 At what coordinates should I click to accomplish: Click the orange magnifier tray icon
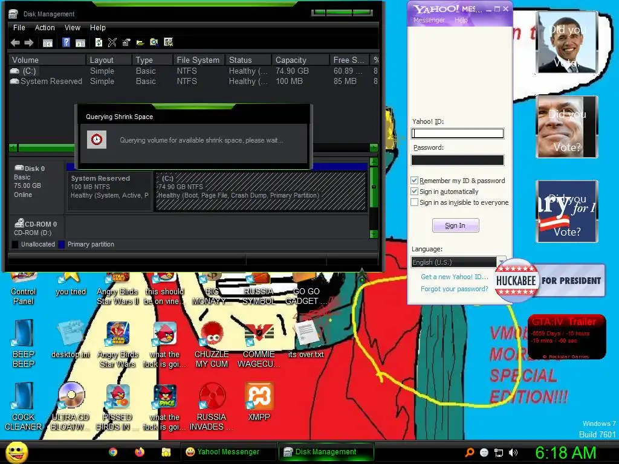point(469,453)
